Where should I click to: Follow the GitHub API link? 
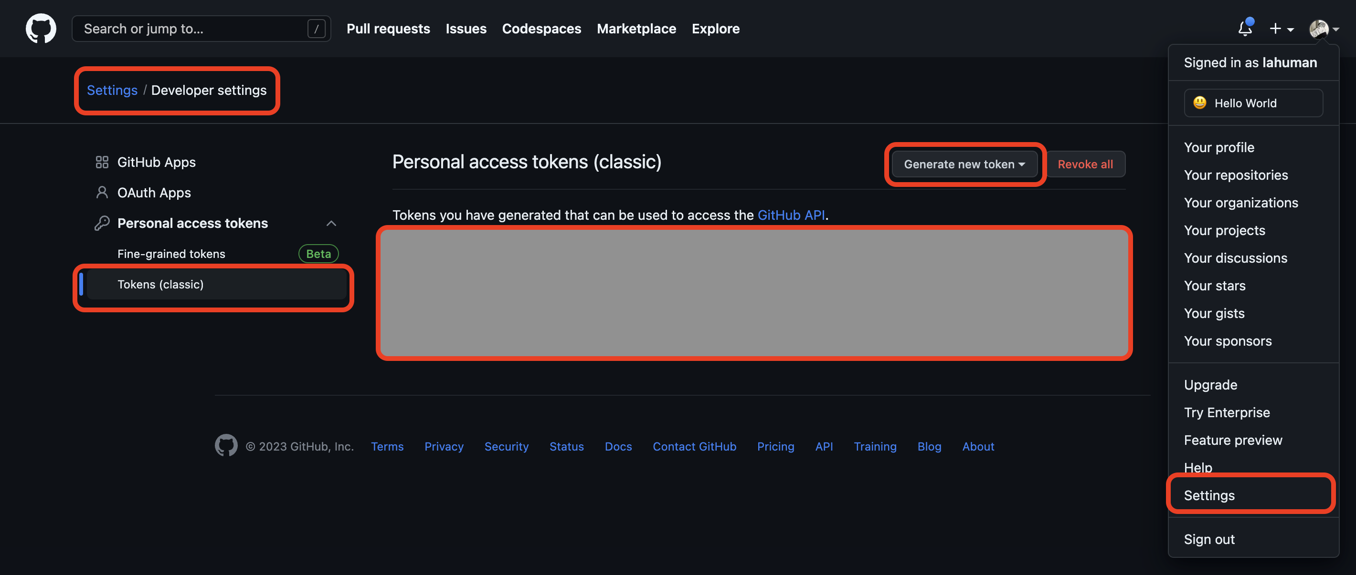pos(791,215)
